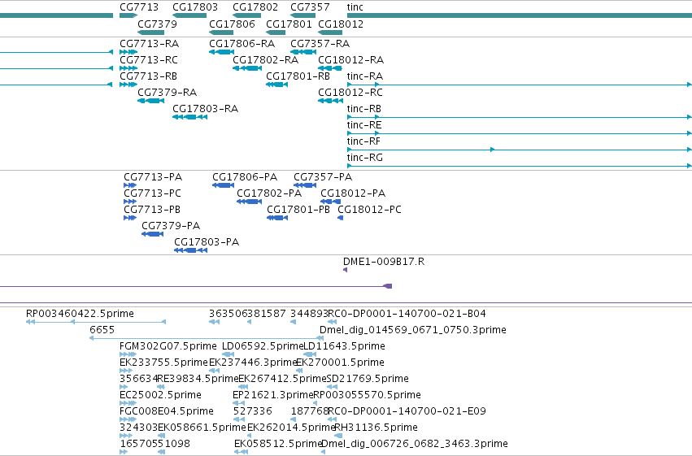
Task: Click the RE39834.5prime EST
Action: pos(198,380)
